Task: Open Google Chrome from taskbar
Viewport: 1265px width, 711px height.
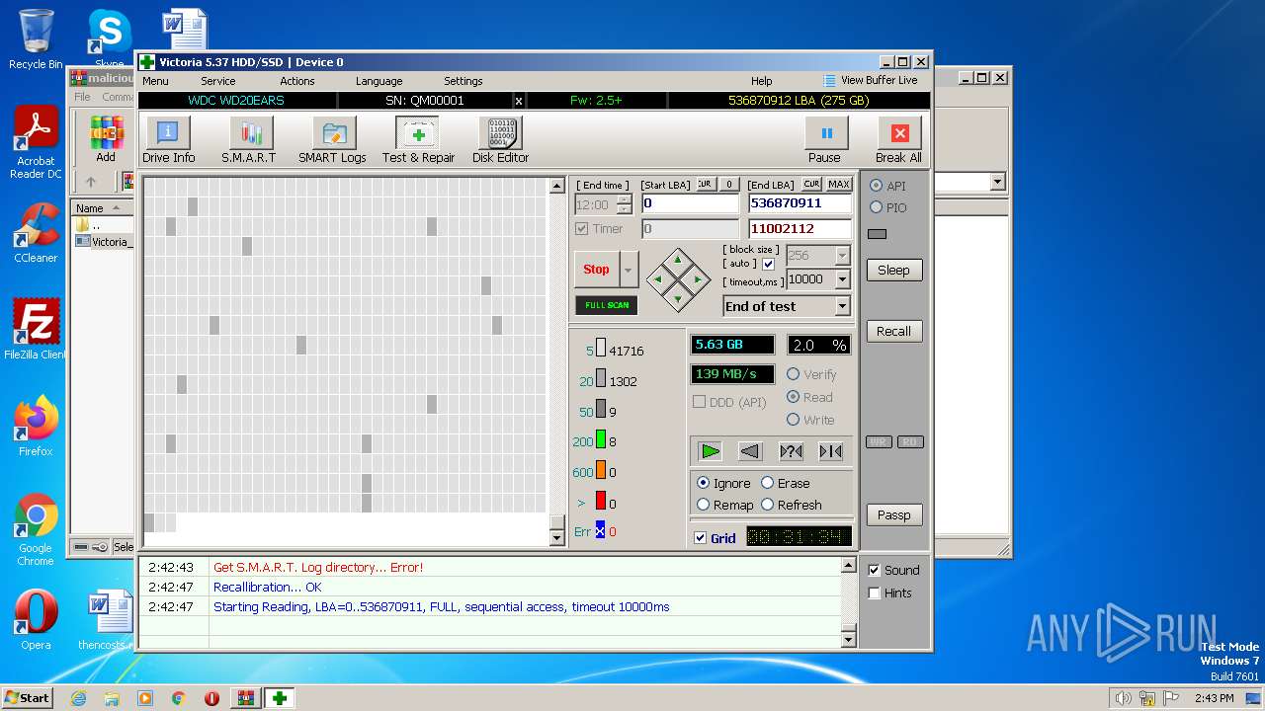Action: [x=179, y=698]
